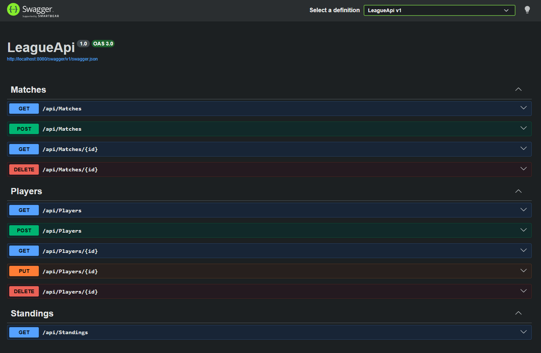
Task: Click /api/Players/{id} path in DELETE row
Action: click(70, 292)
